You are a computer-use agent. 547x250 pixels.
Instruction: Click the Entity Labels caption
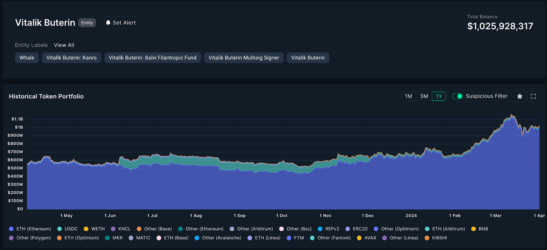click(31, 45)
